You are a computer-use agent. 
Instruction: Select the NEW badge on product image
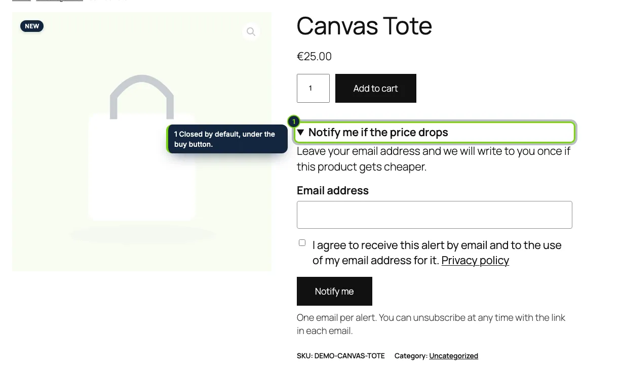32,26
